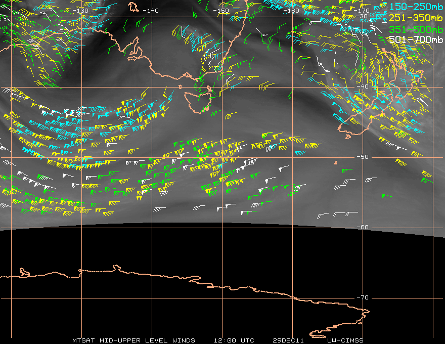The width and height of the screenshot is (445, 344).
Task: Click the 29DEC11 date label
Action: click(x=288, y=340)
